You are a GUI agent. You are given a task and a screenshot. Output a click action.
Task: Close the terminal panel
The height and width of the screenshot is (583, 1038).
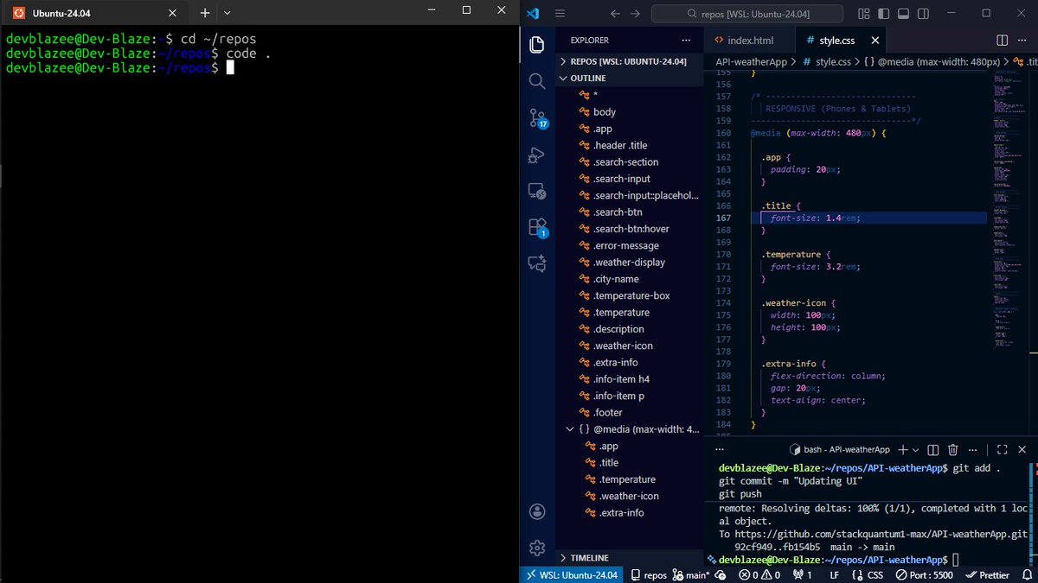(x=1023, y=449)
